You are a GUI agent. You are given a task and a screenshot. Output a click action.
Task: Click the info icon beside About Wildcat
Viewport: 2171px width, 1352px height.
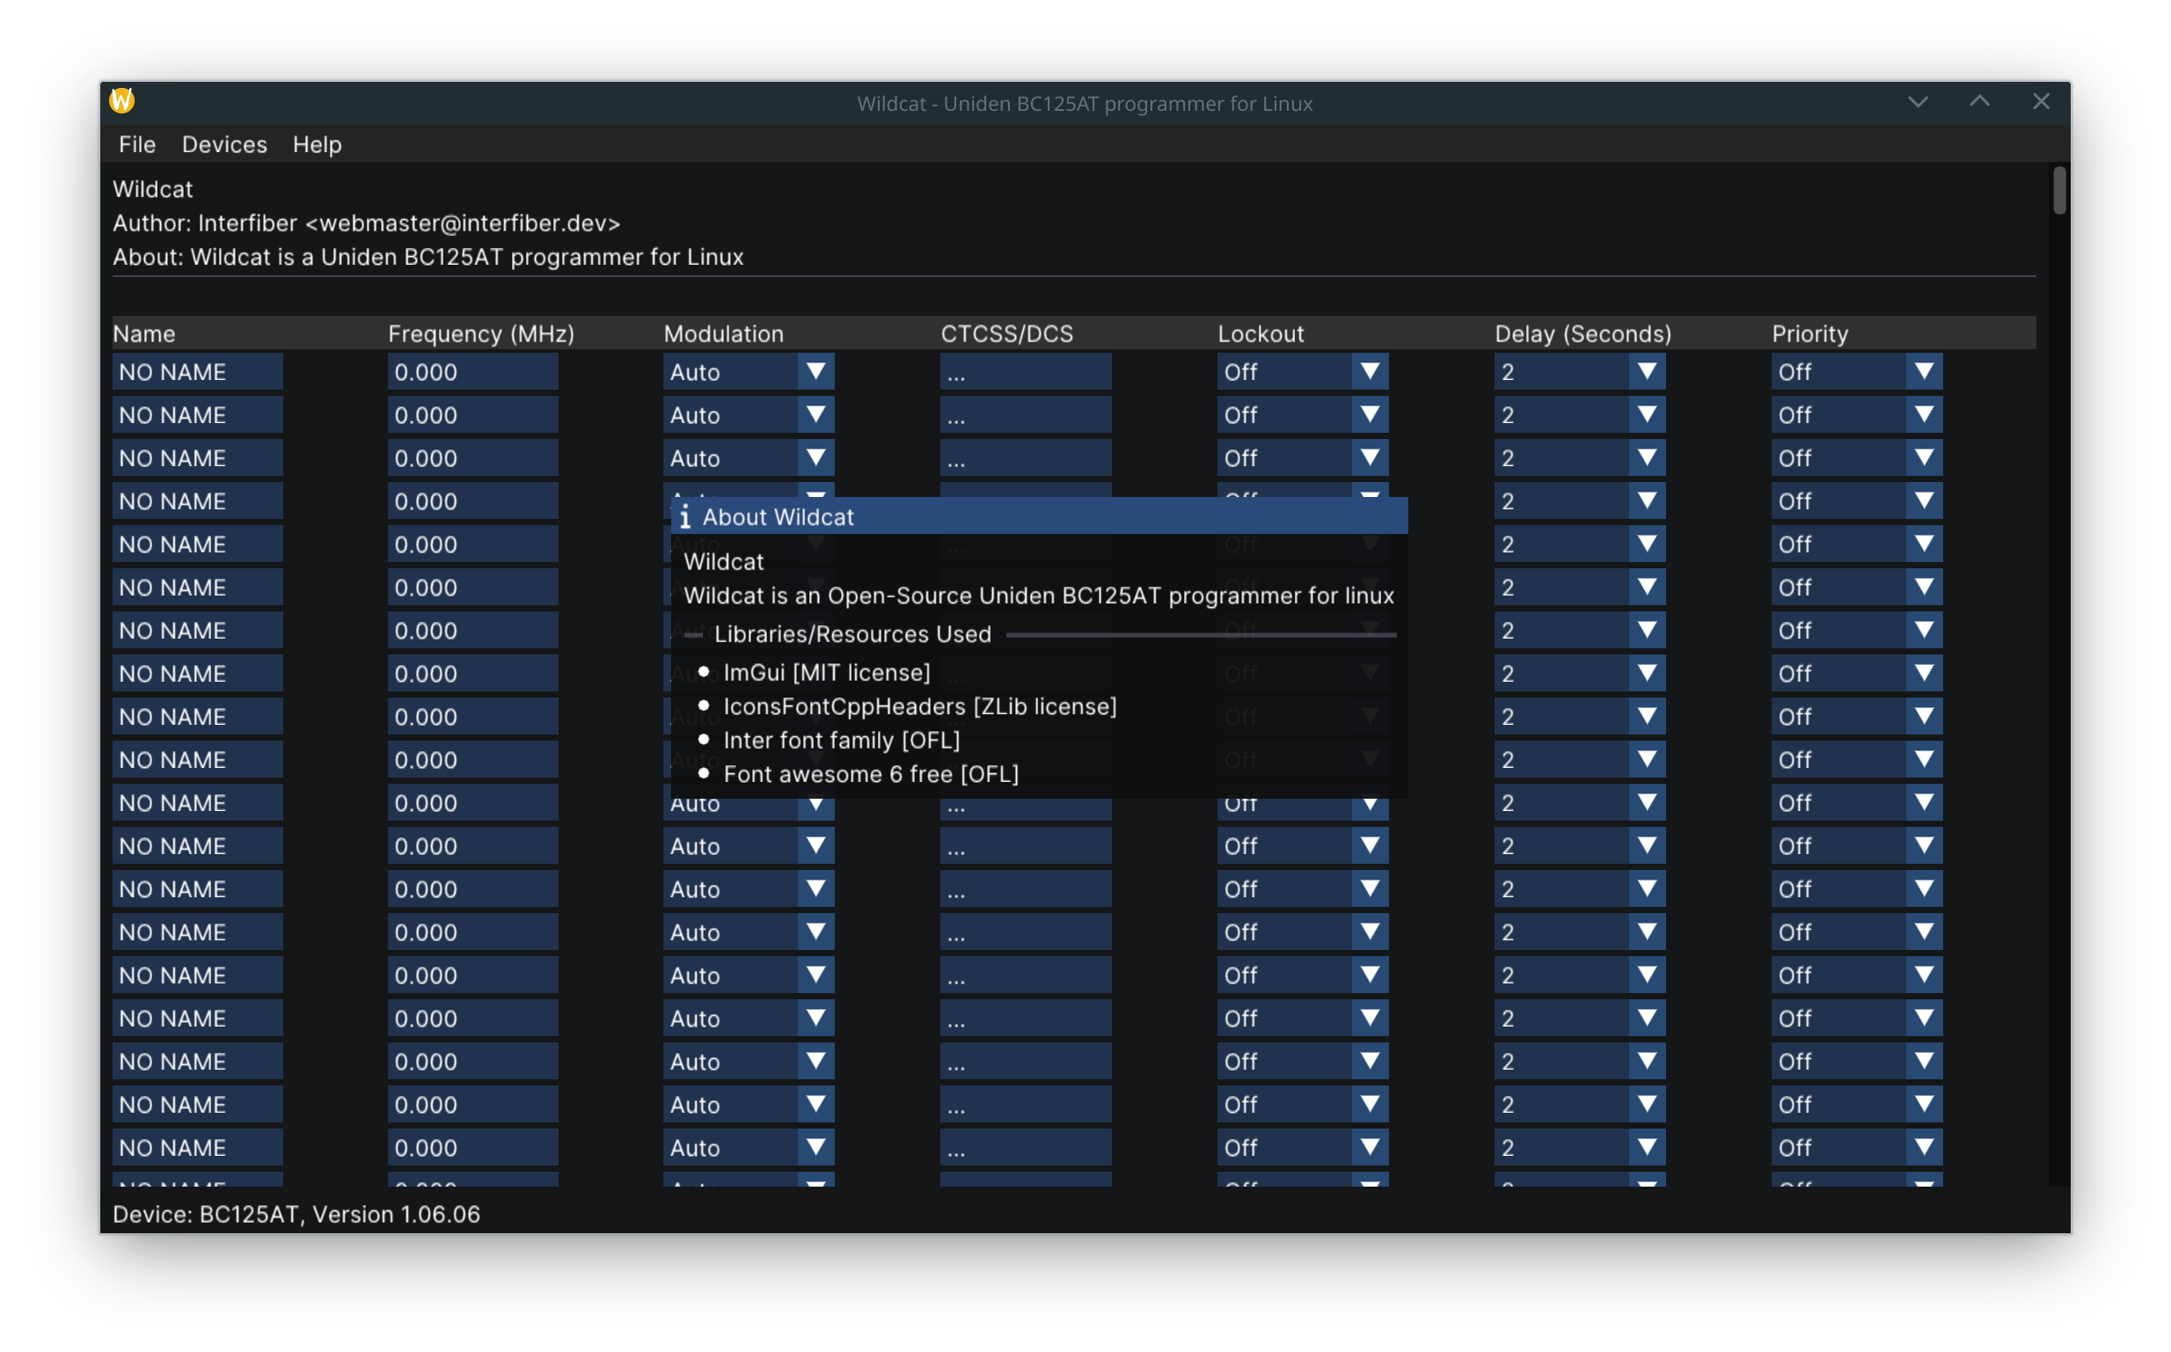click(685, 517)
